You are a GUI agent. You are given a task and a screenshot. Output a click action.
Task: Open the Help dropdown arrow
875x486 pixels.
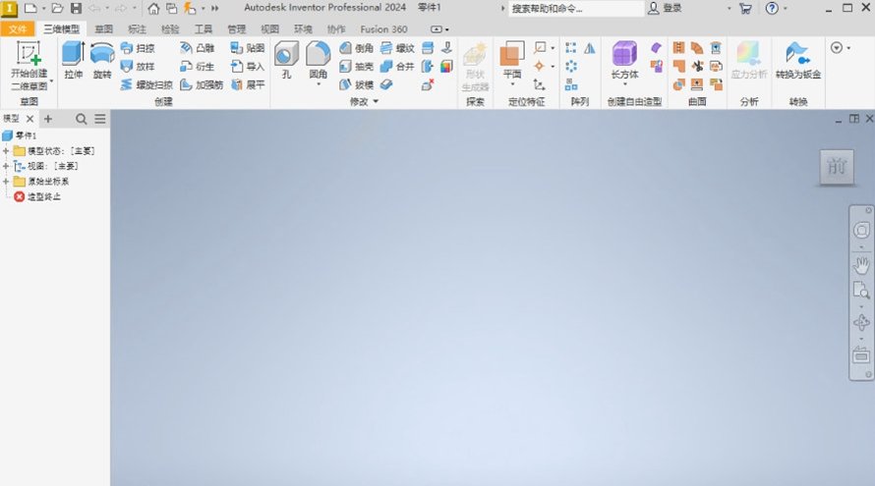786,9
